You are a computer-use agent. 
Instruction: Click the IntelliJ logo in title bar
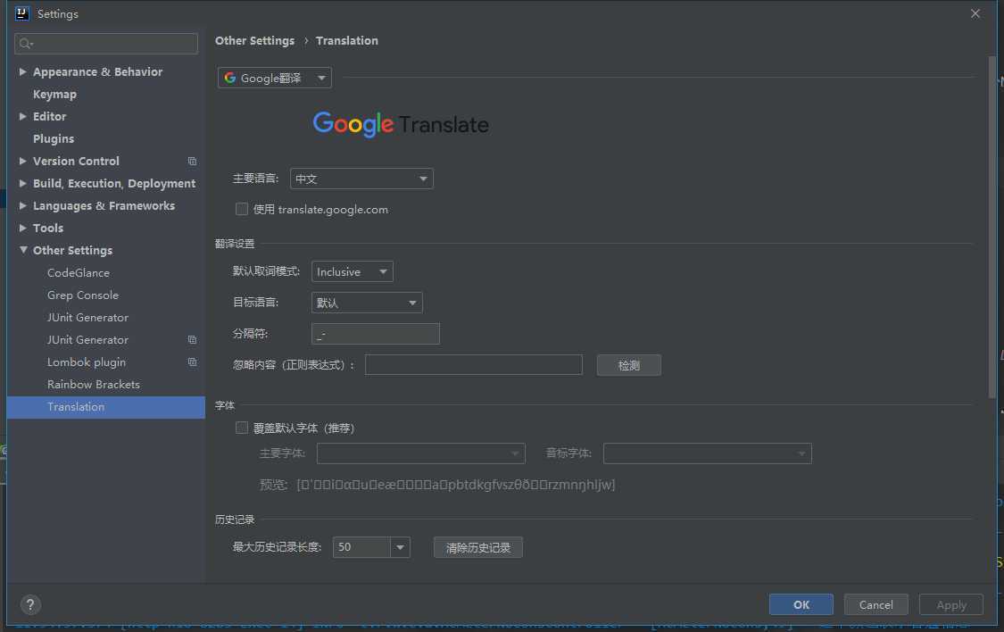point(22,13)
